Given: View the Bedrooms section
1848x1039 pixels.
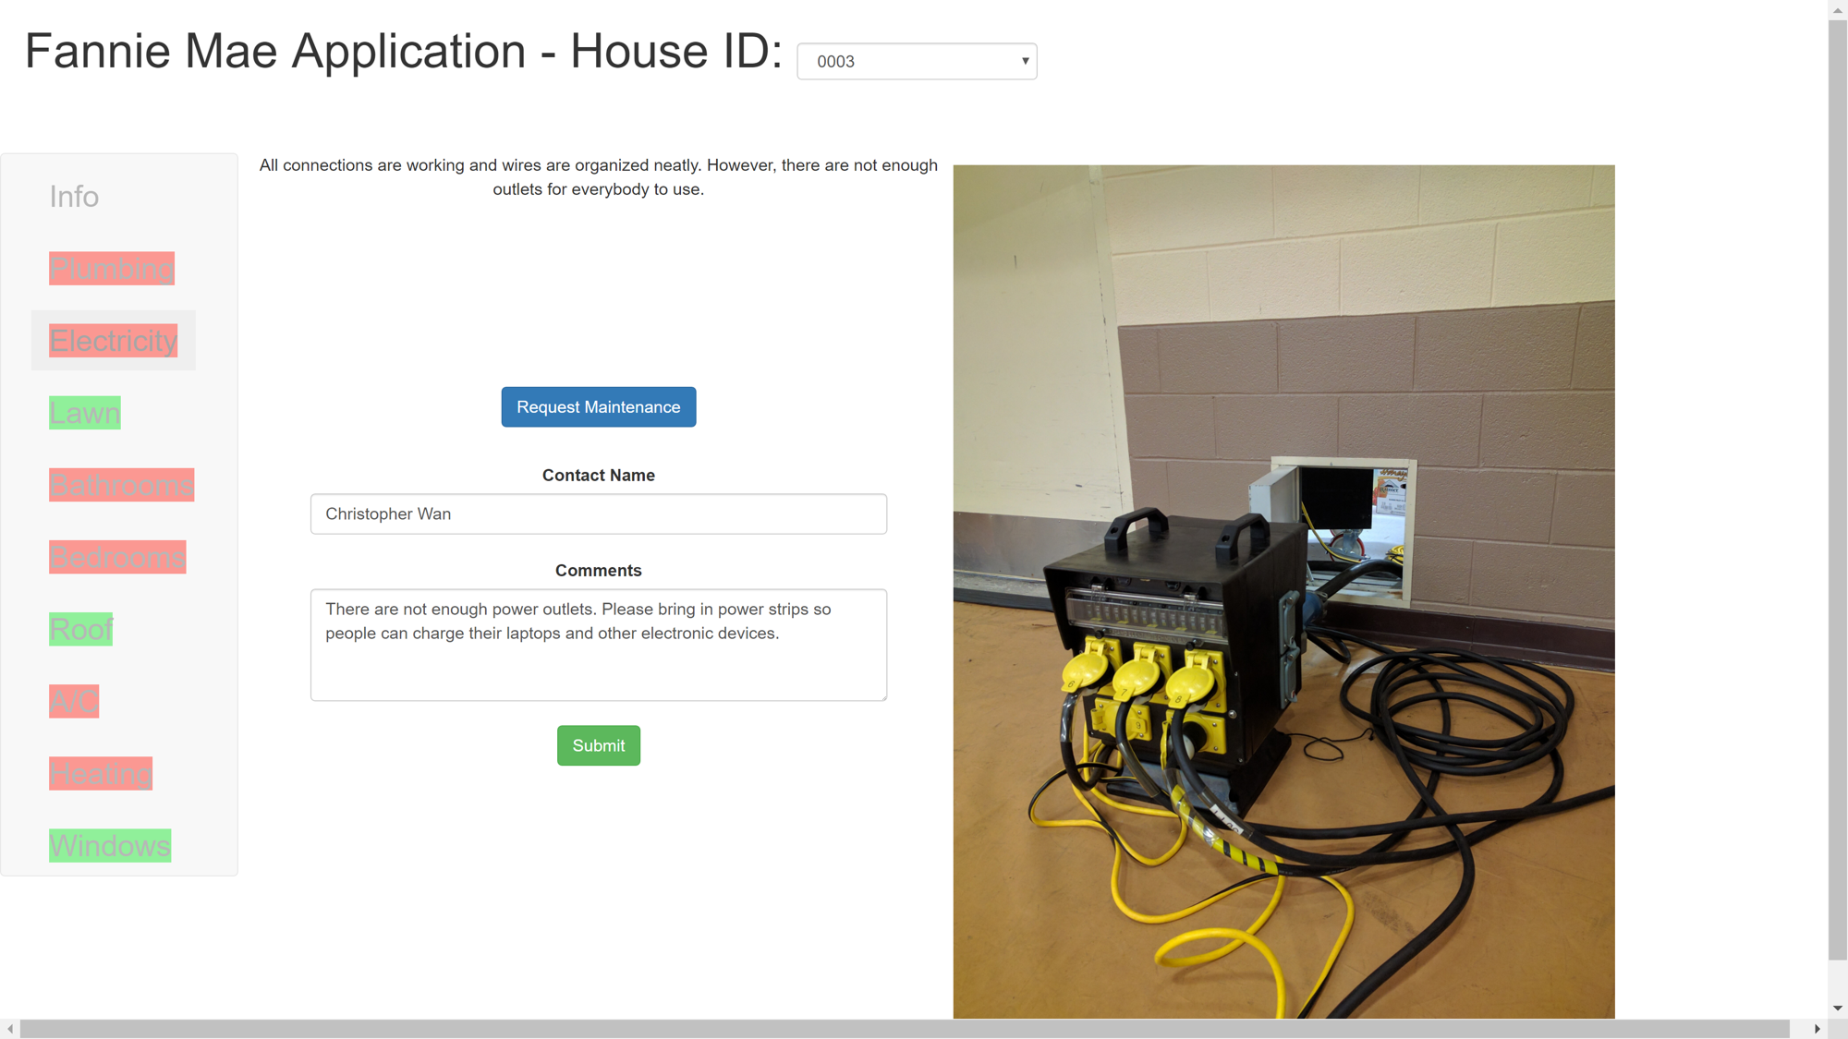Looking at the screenshot, I should [117, 558].
